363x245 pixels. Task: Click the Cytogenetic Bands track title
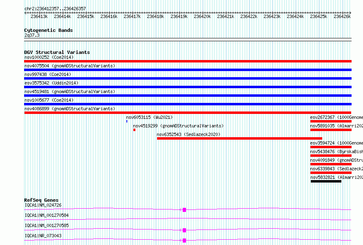49,30
